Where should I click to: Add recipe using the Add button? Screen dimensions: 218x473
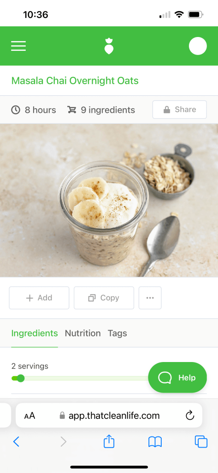pyautogui.click(x=39, y=298)
